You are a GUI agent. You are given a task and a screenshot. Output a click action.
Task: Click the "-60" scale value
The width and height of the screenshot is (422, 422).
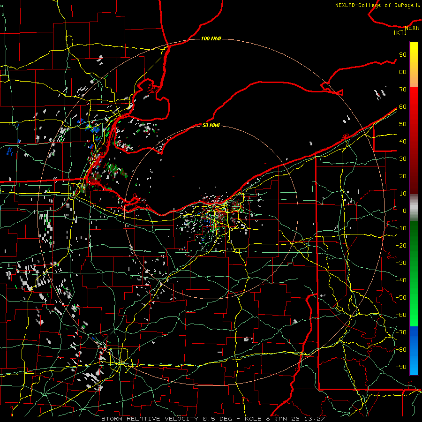401,315
